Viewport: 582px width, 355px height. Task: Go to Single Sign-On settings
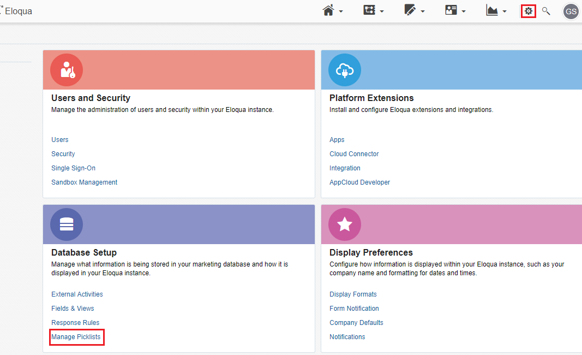pos(74,168)
